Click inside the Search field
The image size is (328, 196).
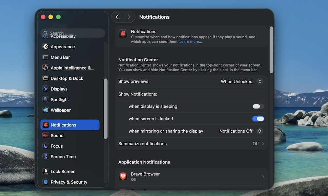(72, 33)
